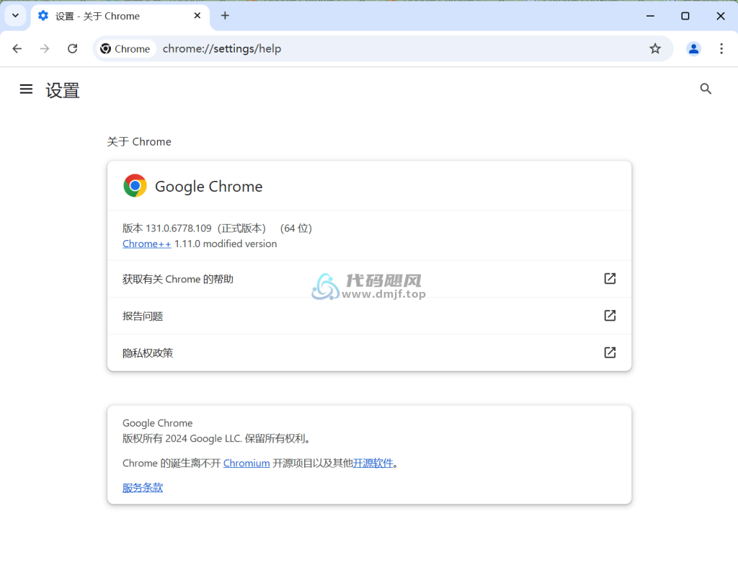Maximize the Chrome window

pos(685,16)
